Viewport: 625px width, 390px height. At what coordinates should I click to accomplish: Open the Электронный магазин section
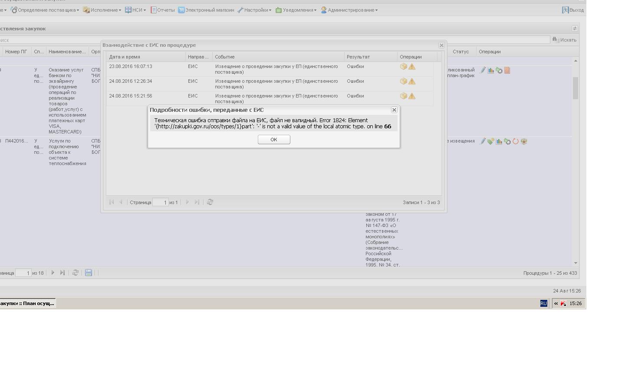206,10
